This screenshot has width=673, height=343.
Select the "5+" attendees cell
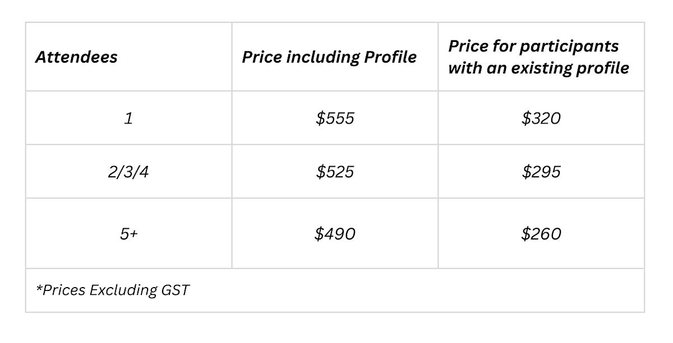[x=128, y=233]
